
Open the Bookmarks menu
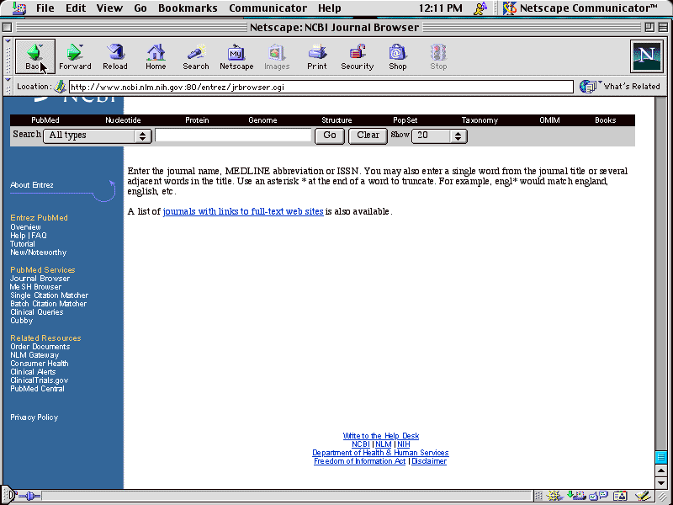pyautogui.click(x=188, y=8)
